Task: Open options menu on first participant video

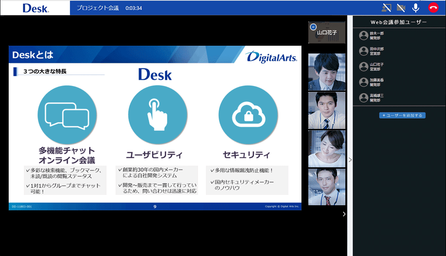Action: pyautogui.click(x=311, y=86)
